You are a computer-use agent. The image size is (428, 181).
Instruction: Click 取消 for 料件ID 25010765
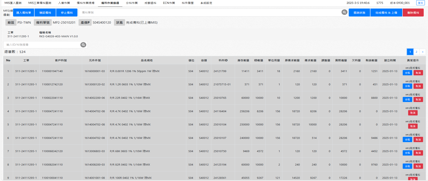pos(418,99)
